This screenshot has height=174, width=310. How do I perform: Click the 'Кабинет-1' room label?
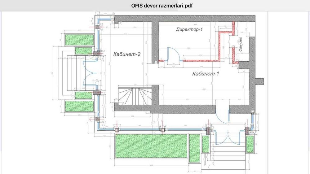click(206, 74)
